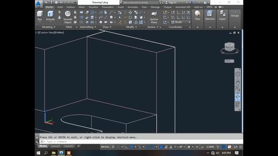Expand the Box tool dropdown arrow

[x=40, y=22]
